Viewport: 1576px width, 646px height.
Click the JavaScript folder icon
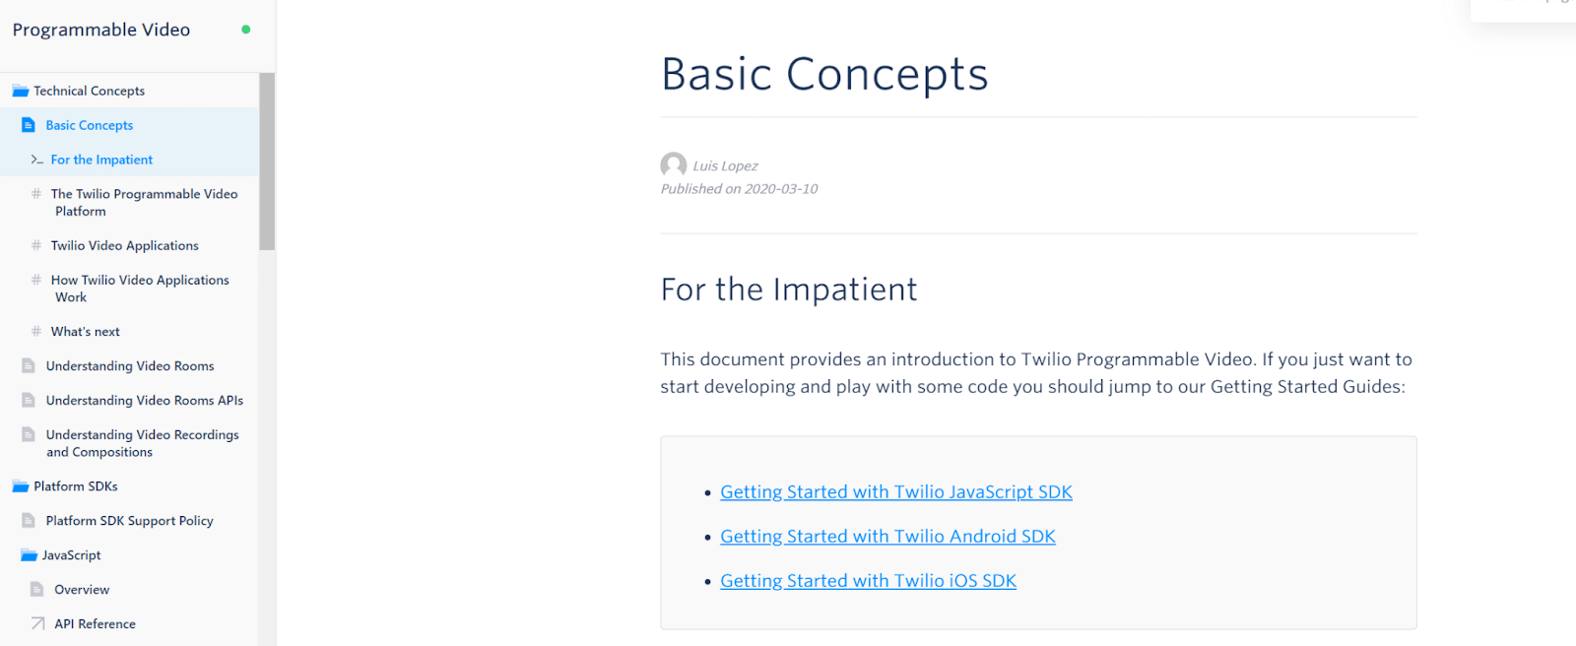pyautogui.click(x=29, y=554)
